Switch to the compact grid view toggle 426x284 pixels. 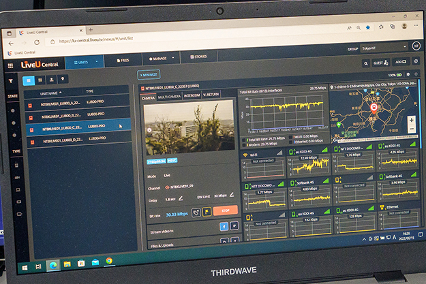(41, 79)
